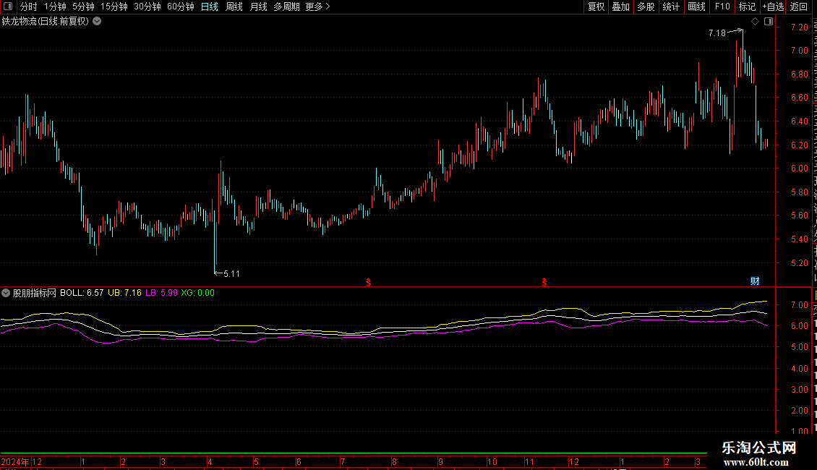Expand the 更多 period options
Screen dimensions: 817x470
pos(317,7)
